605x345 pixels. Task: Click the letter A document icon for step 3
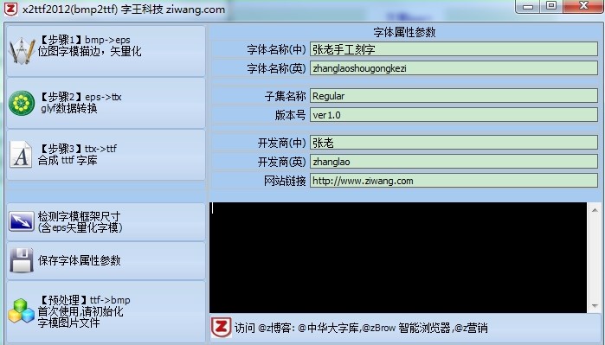click(x=21, y=155)
